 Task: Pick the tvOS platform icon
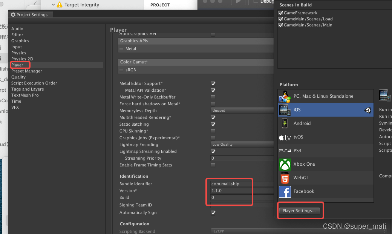click(x=285, y=137)
